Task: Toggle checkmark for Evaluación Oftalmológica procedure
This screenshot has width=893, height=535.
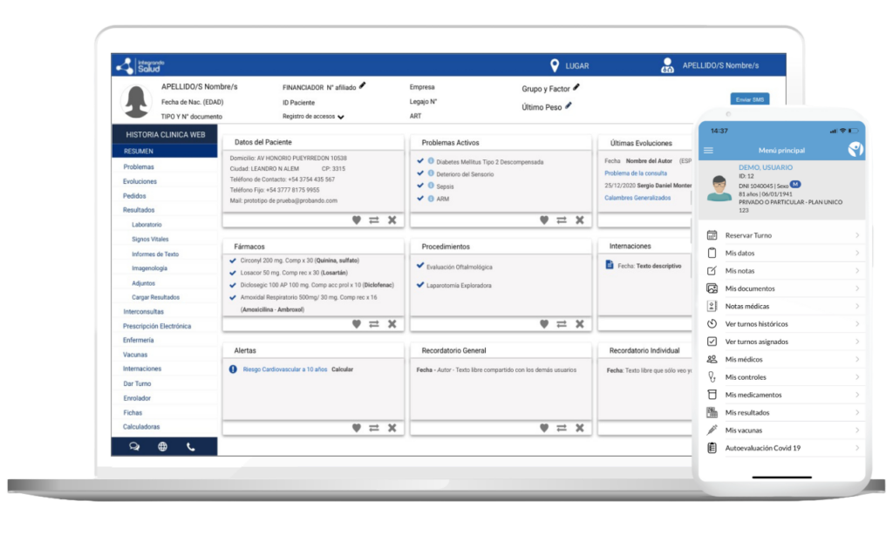Action: [420, 266]
